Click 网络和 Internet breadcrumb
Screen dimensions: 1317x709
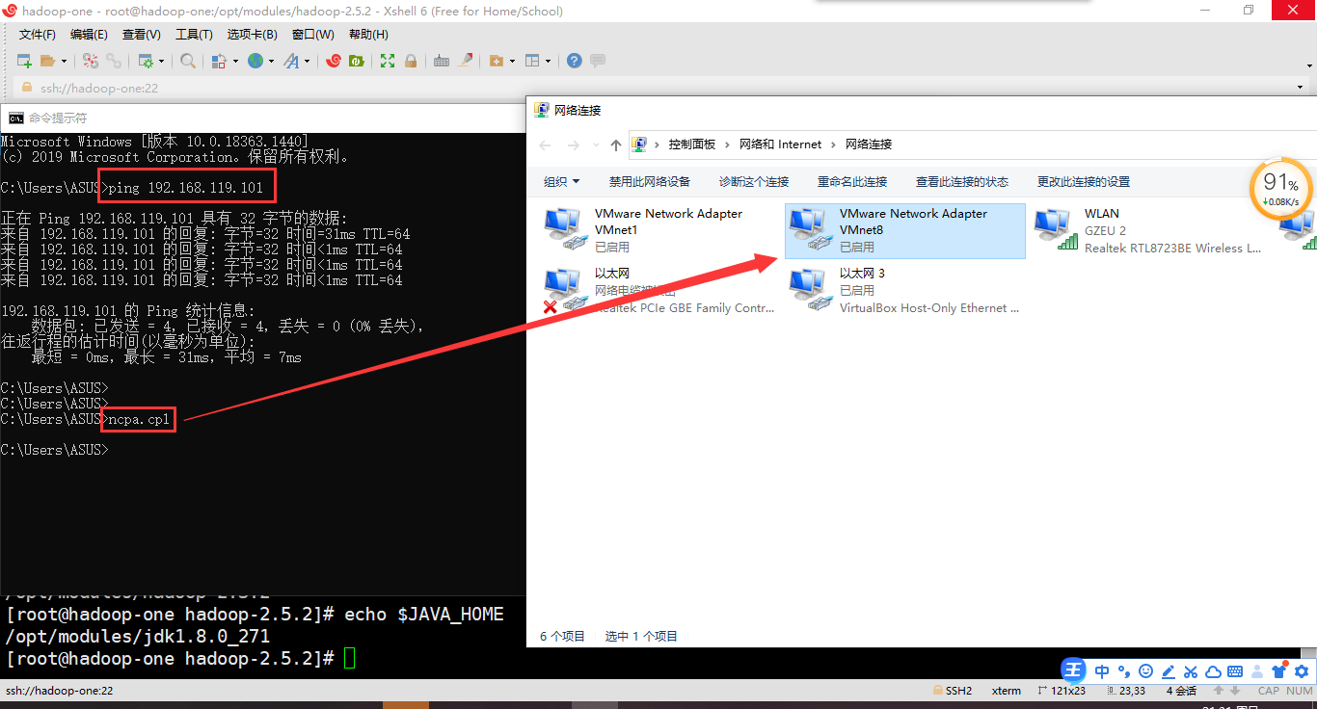781,144
